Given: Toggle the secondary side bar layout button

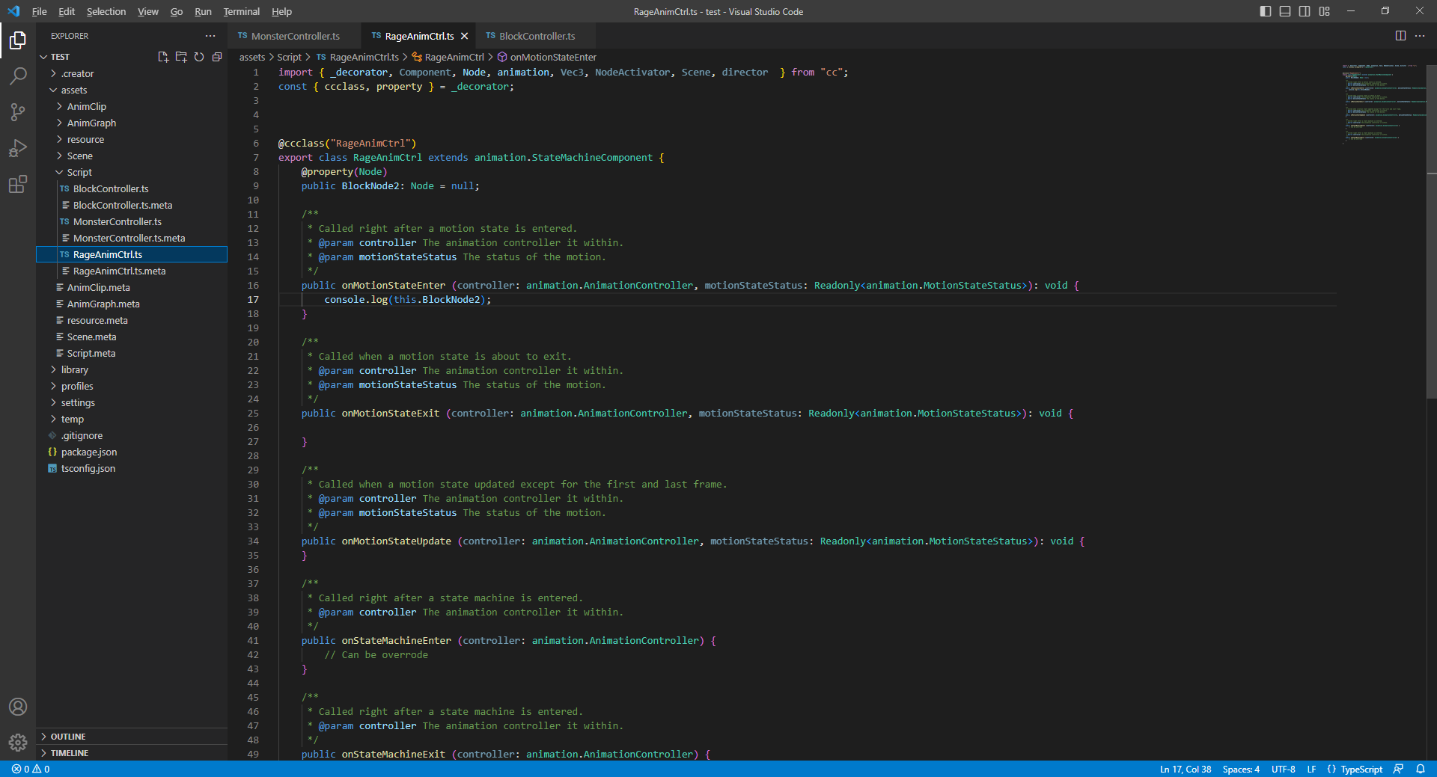Looking at the screenshot, I should coord(1305,11).
